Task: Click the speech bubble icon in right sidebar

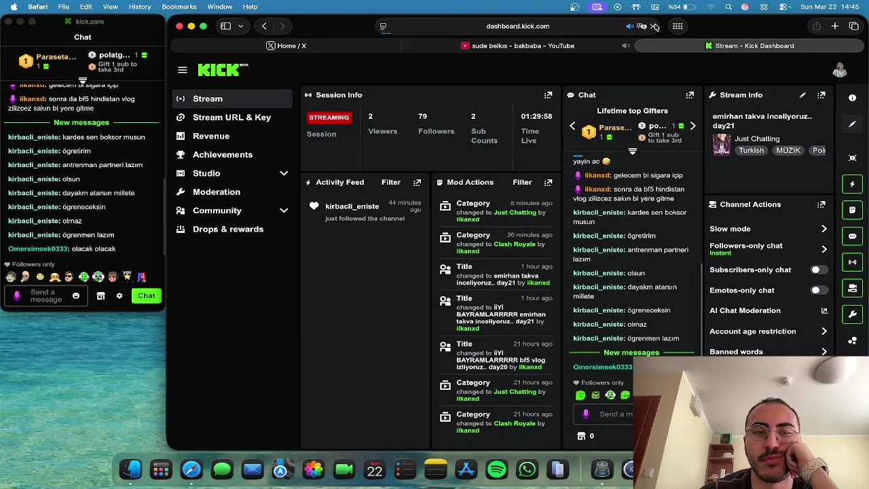Action: tap(853, 236)
